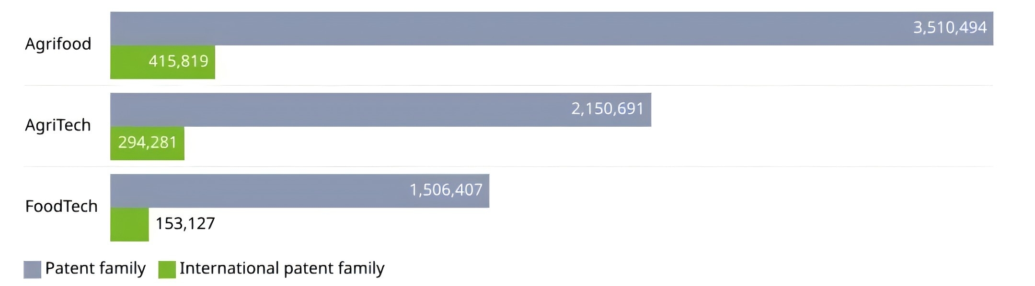Click the 1,506,407 value label
1035x286 pixels.
pos(446,190)
